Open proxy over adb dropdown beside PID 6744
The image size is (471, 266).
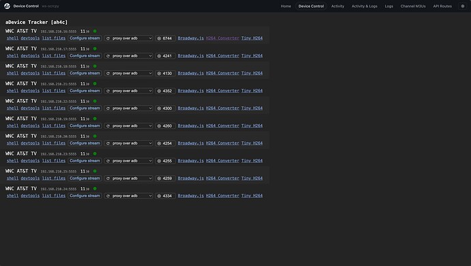128,38
